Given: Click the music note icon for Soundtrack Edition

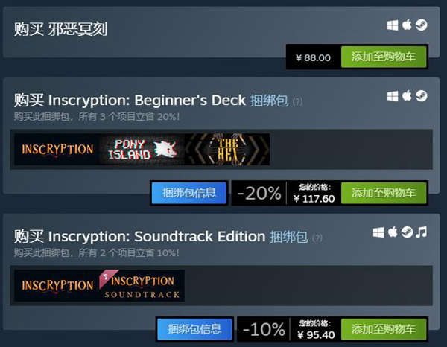Looking at the screenshot, I should (x=422, y=233).
